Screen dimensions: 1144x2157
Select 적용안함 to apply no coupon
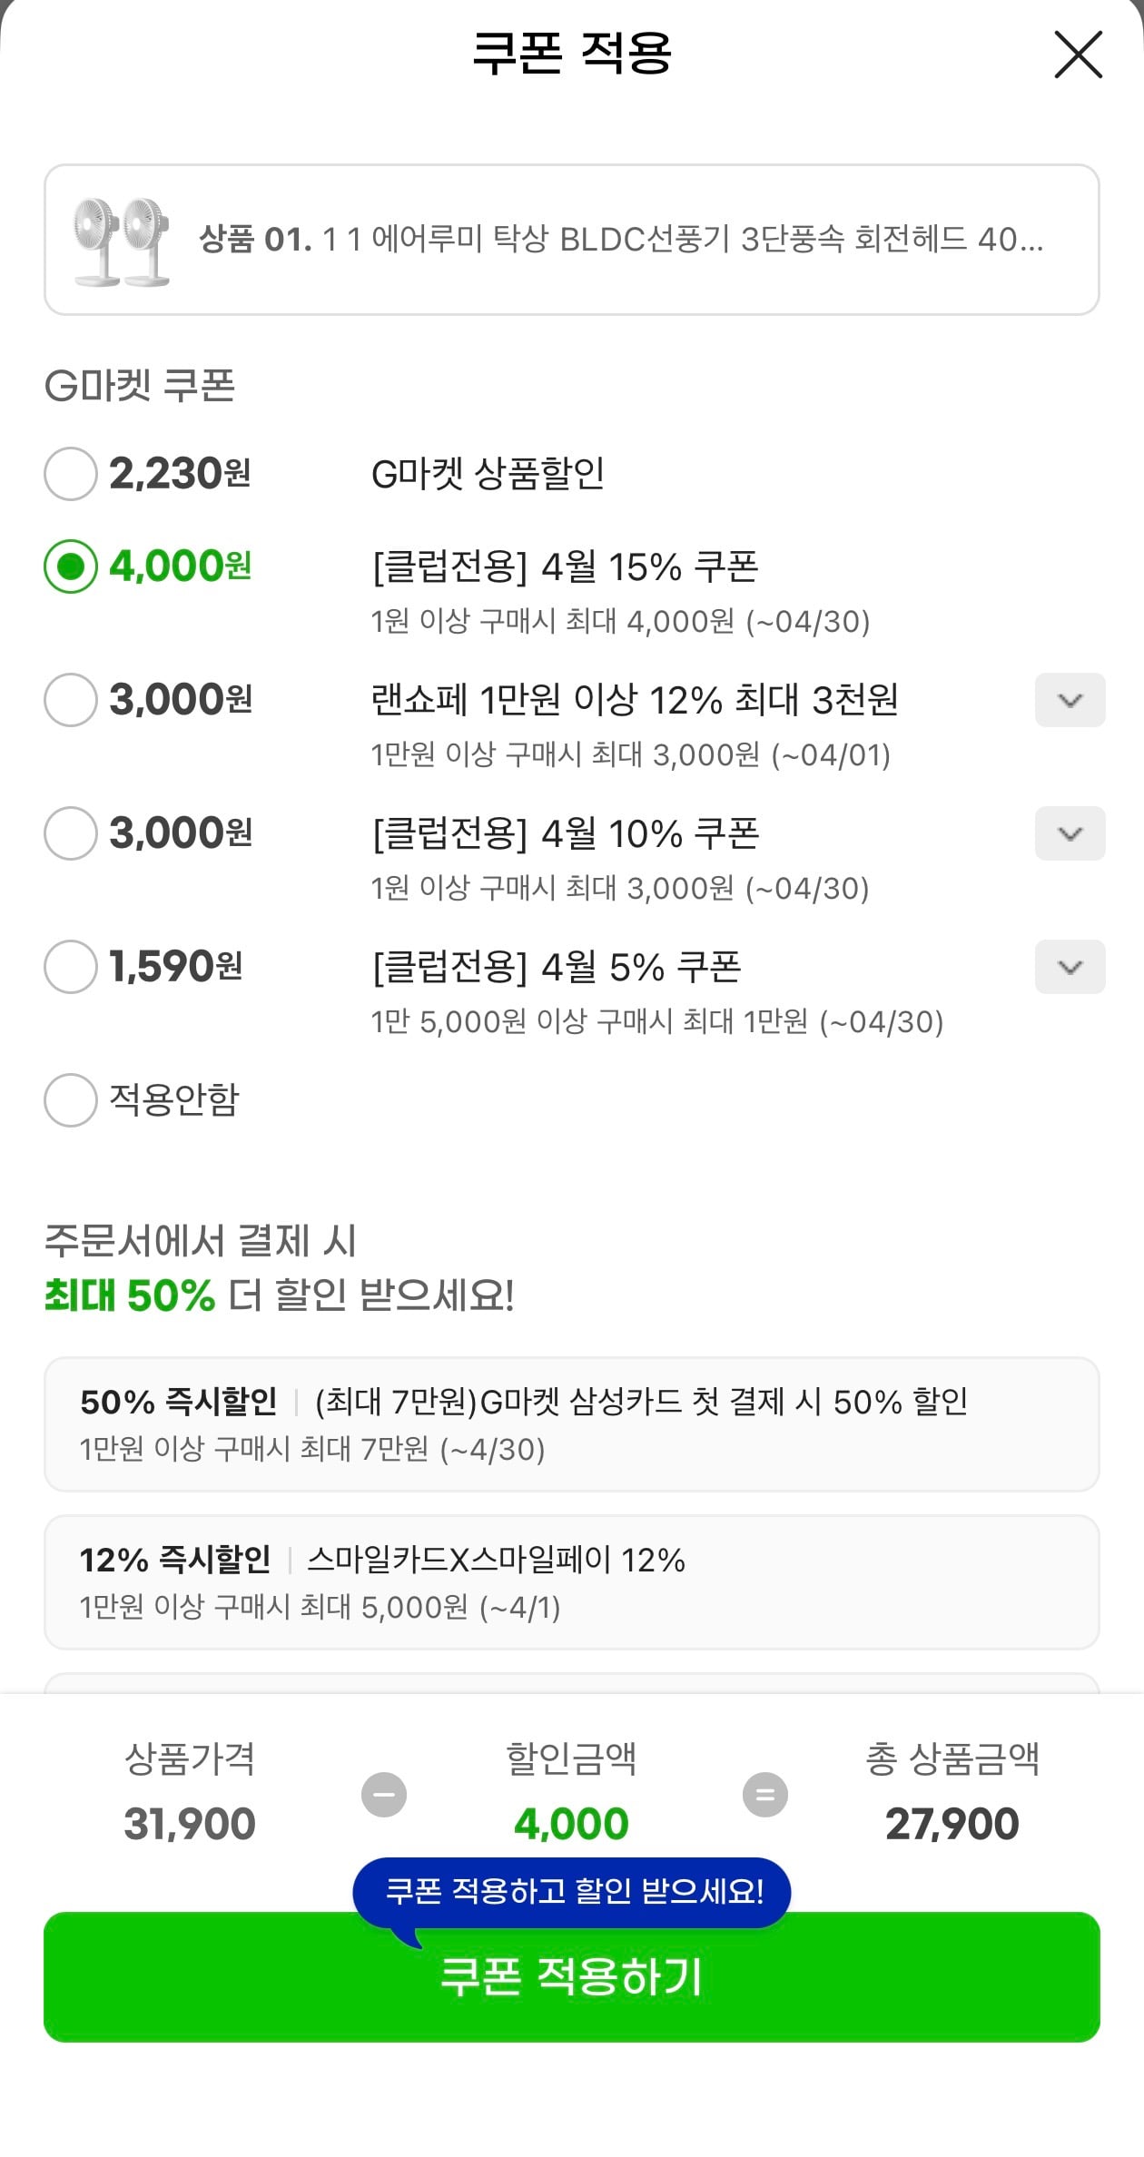[69, 1101]
